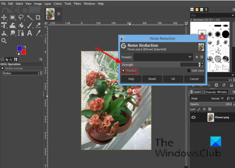Click the blue foreground color swatch
Screen dimensions: 235x168
19,49
